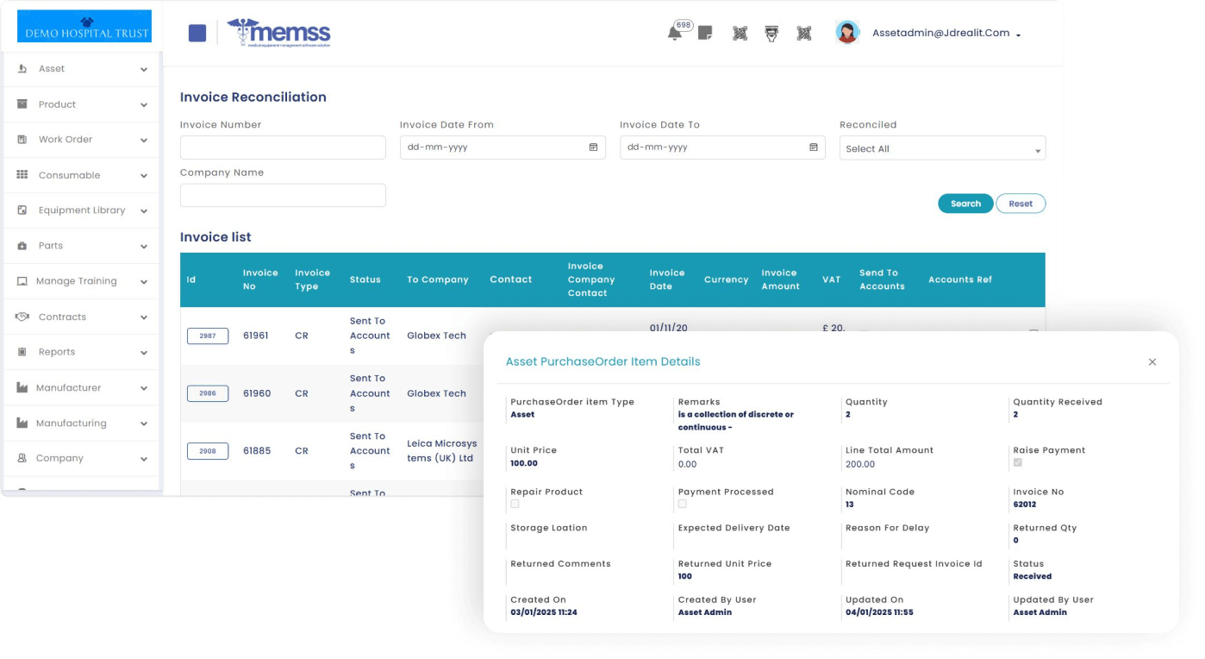This screenshot has height=659, width=1205.
Task: Click the Asset sidebar icon
Action: pos(22,69)
